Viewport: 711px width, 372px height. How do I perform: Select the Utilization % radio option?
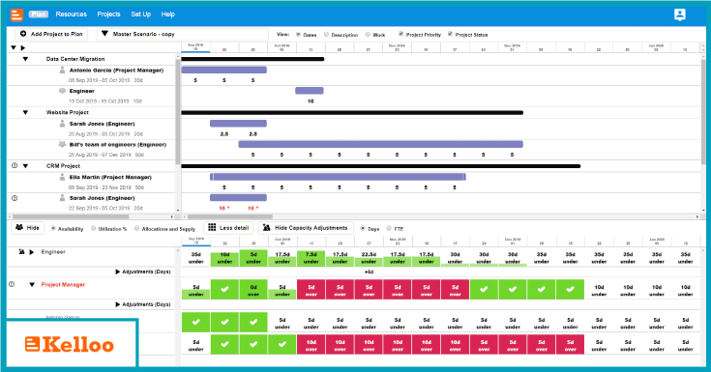[x=94, y=228]
